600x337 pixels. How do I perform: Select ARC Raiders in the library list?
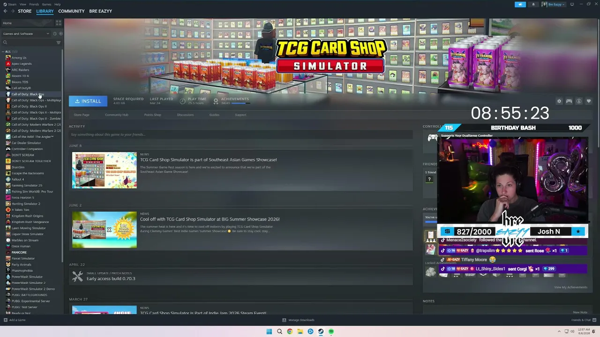(x=20, y=70)
